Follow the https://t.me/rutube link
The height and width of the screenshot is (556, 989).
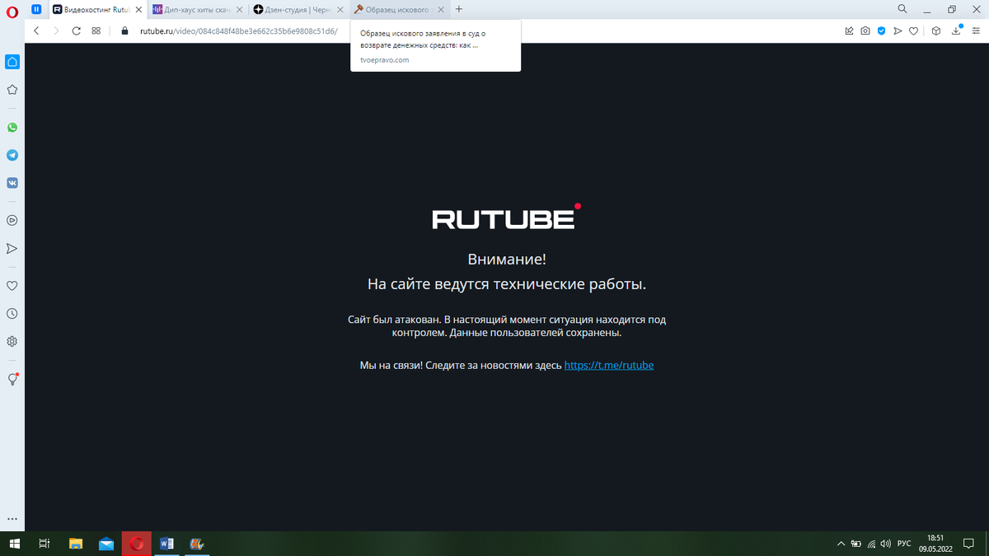(x=609, y=365)
